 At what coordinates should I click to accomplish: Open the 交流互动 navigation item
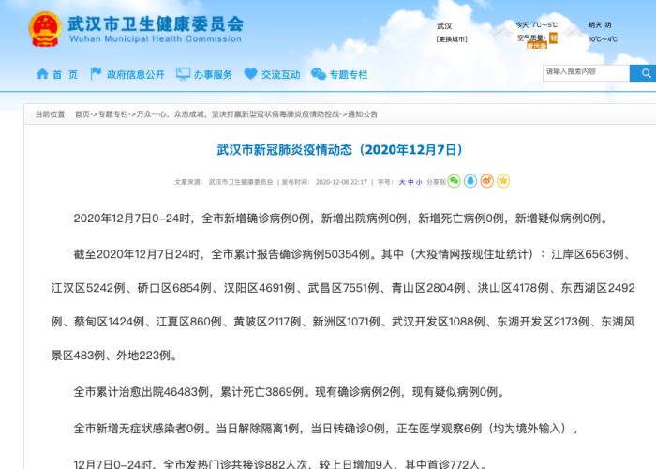(x=281, y=75)
